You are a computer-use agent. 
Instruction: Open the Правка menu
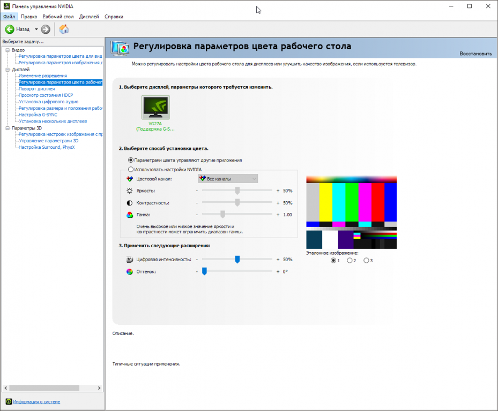(x=29, y=17)
